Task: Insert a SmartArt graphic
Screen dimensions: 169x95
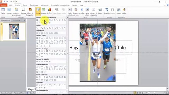Action: click(x=44, y=11)
